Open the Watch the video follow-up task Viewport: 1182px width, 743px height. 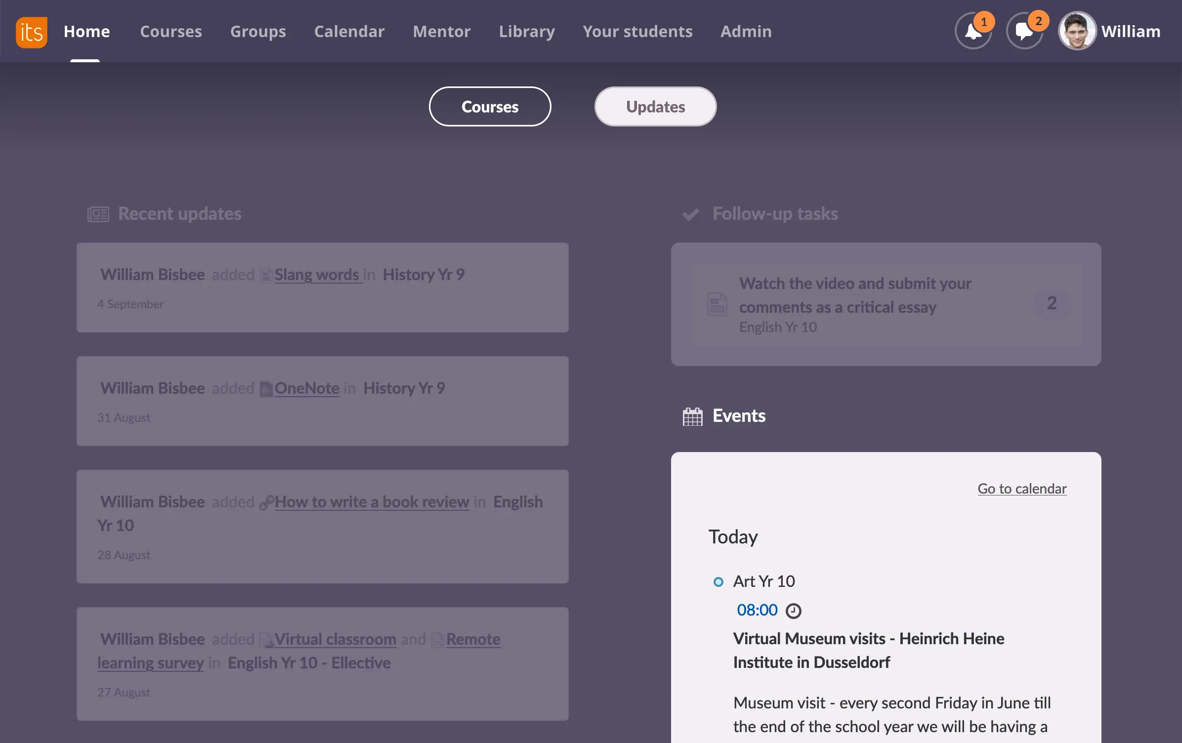coord(855,295)
